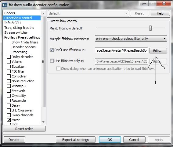Viewport: 173px width, 147px height.
Task: Select the Codecs entry
Action: pos(10,13)
